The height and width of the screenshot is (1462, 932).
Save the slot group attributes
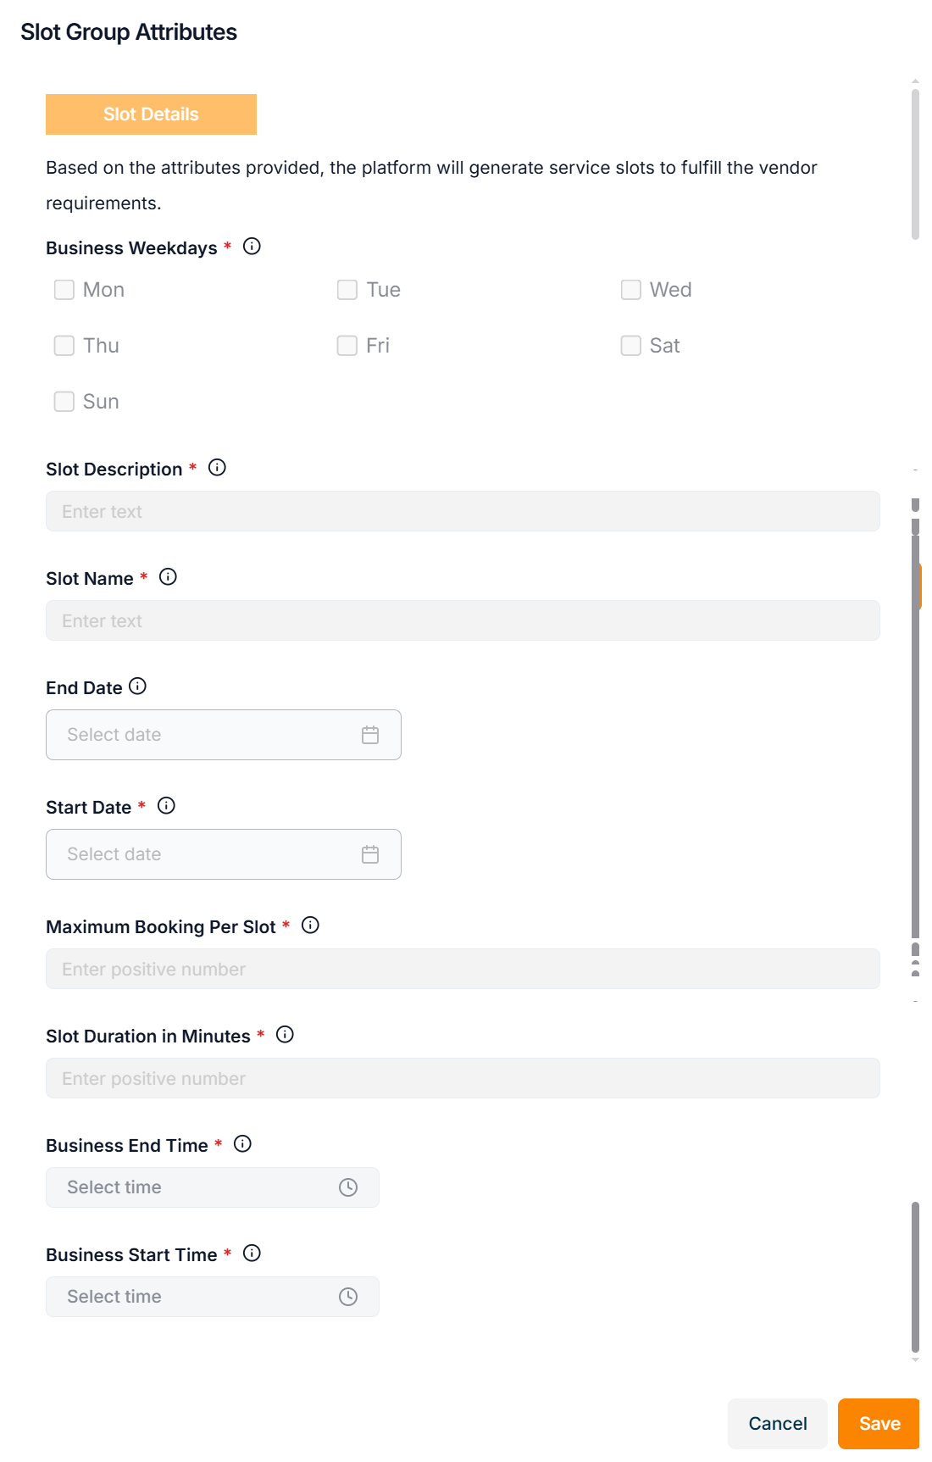click(x=879, y=1424)
